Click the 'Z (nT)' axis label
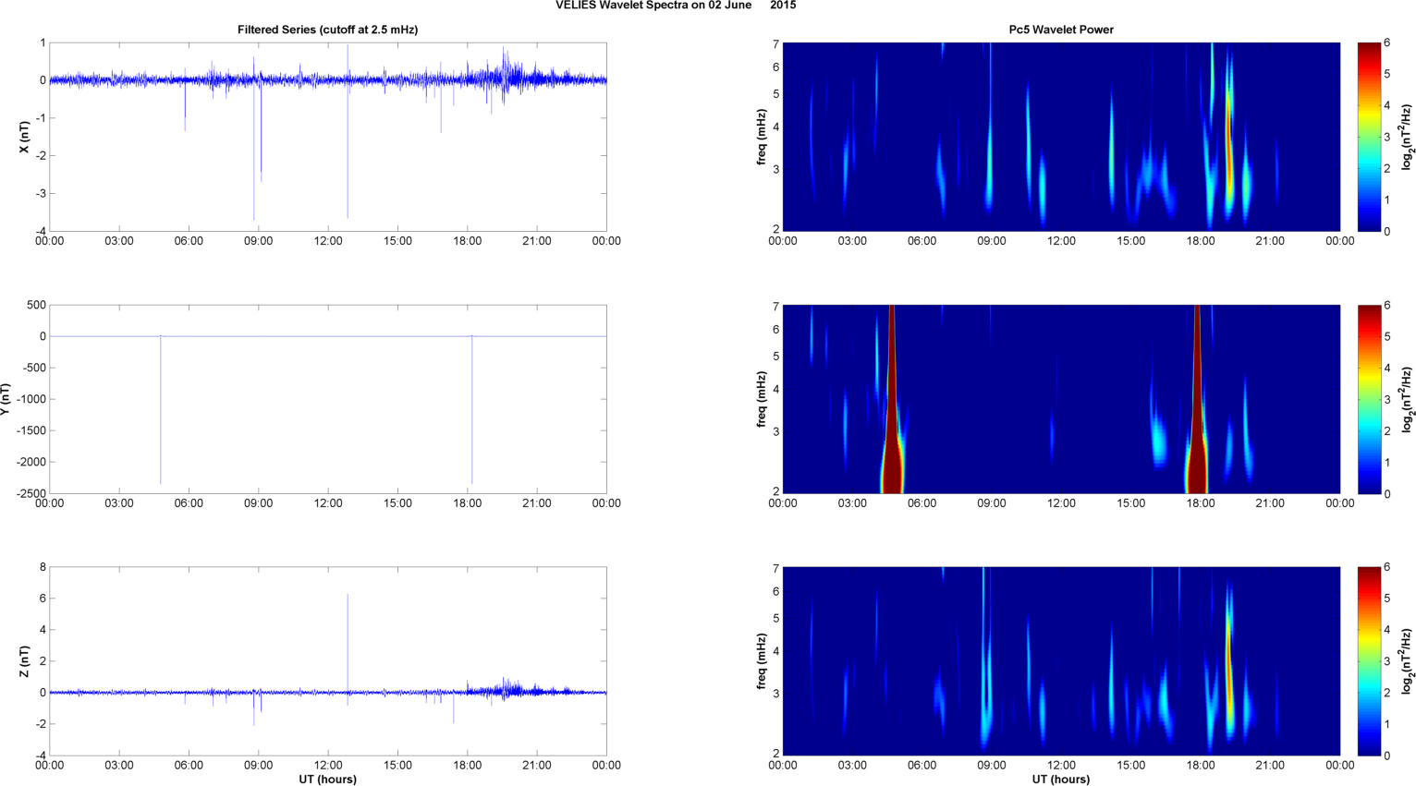The image size is (1416, 786). pyautogui.click(x=25, y=661)
